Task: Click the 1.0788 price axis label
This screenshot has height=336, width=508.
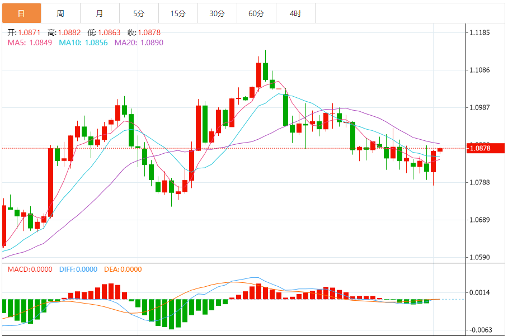Action: [x=480, y=182]
